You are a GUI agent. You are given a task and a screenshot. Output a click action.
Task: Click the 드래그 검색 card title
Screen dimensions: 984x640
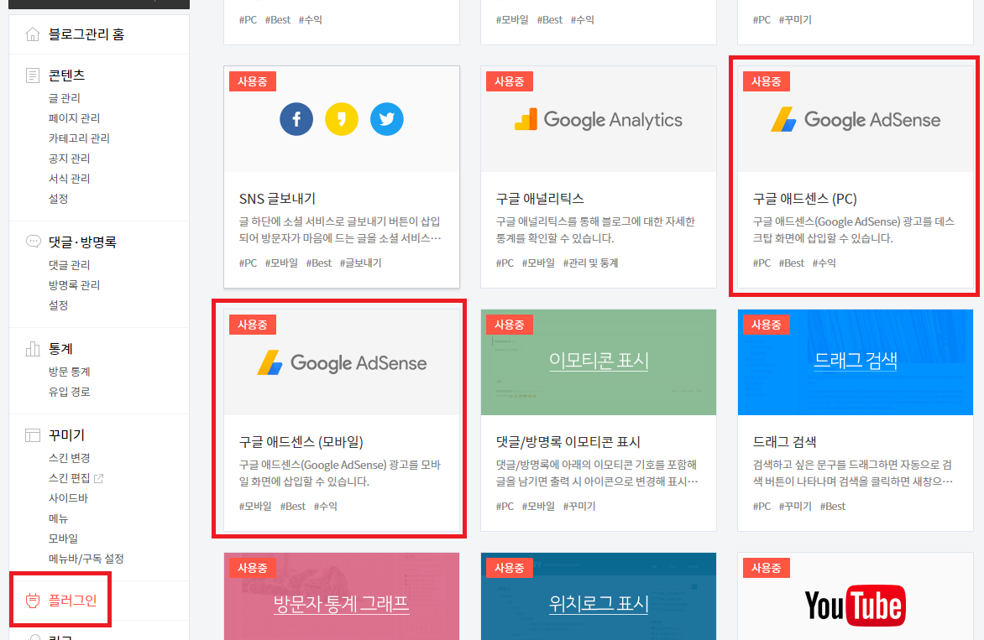point(784,442)
